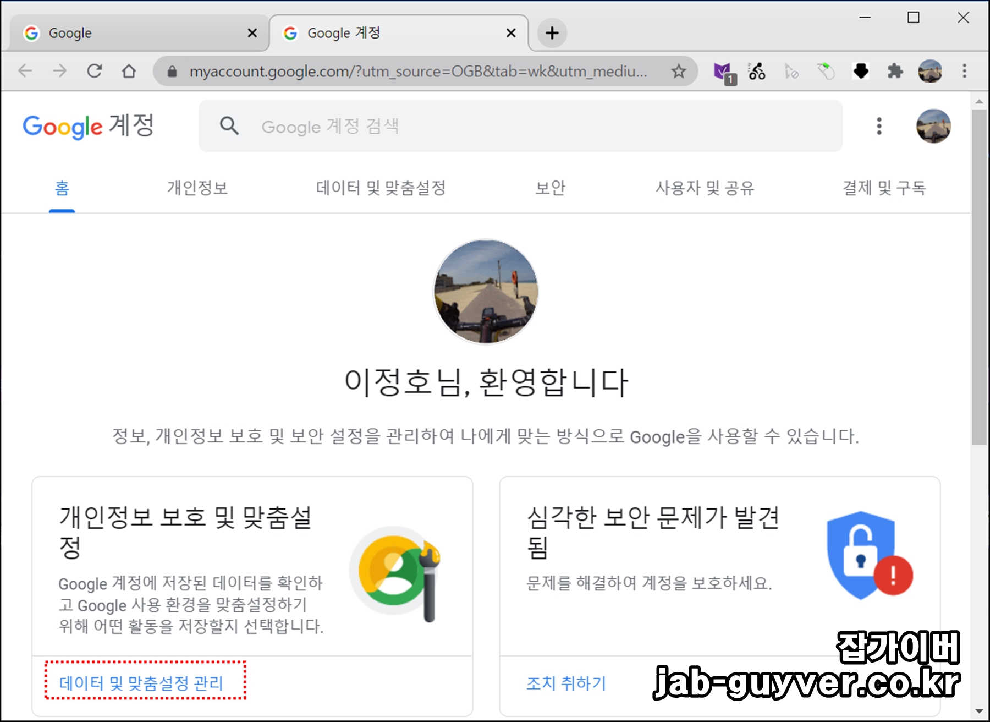
Task: Click the 데이터 및 맞춤설정 관리 link
Action: pos(141,683)
